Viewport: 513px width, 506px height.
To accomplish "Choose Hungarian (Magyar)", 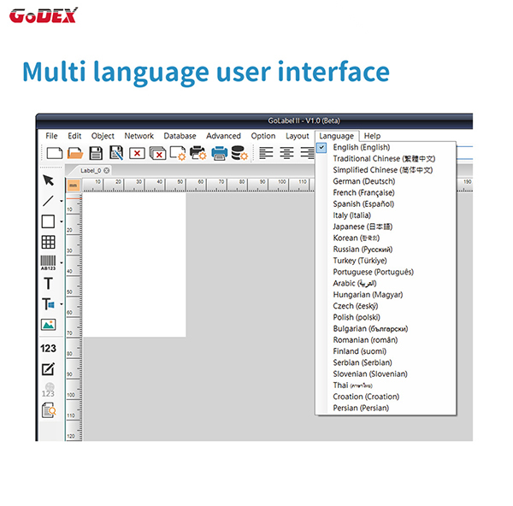I will click(x=386, y=295).
